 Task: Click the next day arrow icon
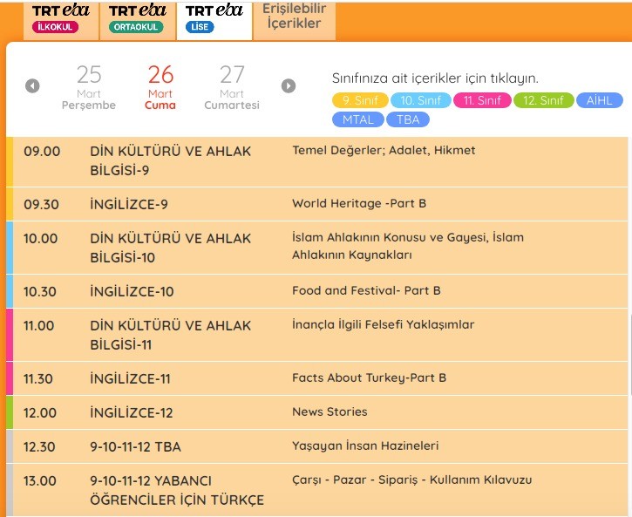(x=289, y=85)
